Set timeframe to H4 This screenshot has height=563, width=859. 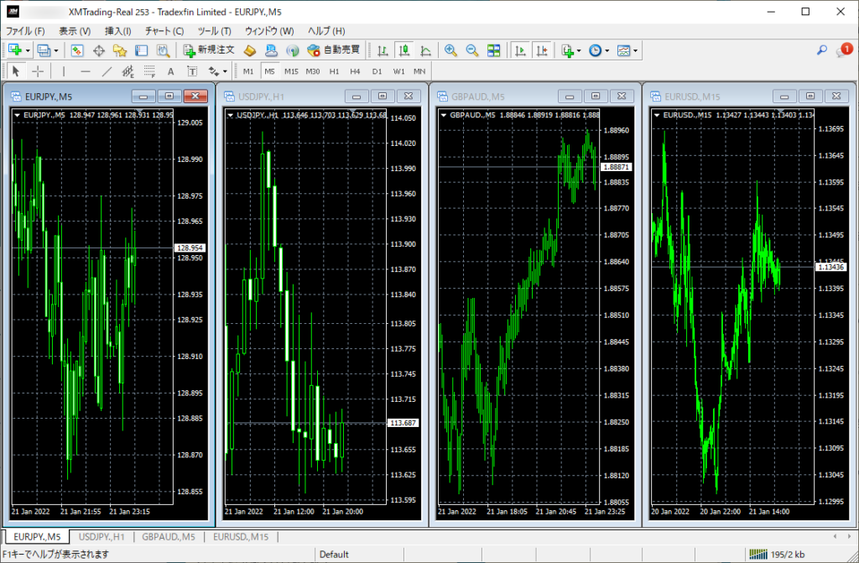tap(356, 71)
